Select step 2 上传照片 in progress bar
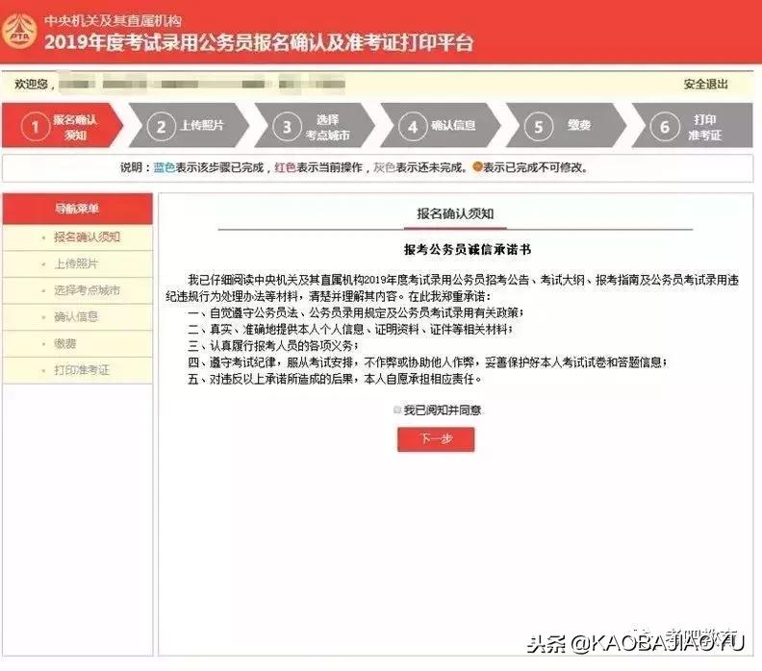Image resolution: width=762 pixels, height=671 pixels. point(189,126)
